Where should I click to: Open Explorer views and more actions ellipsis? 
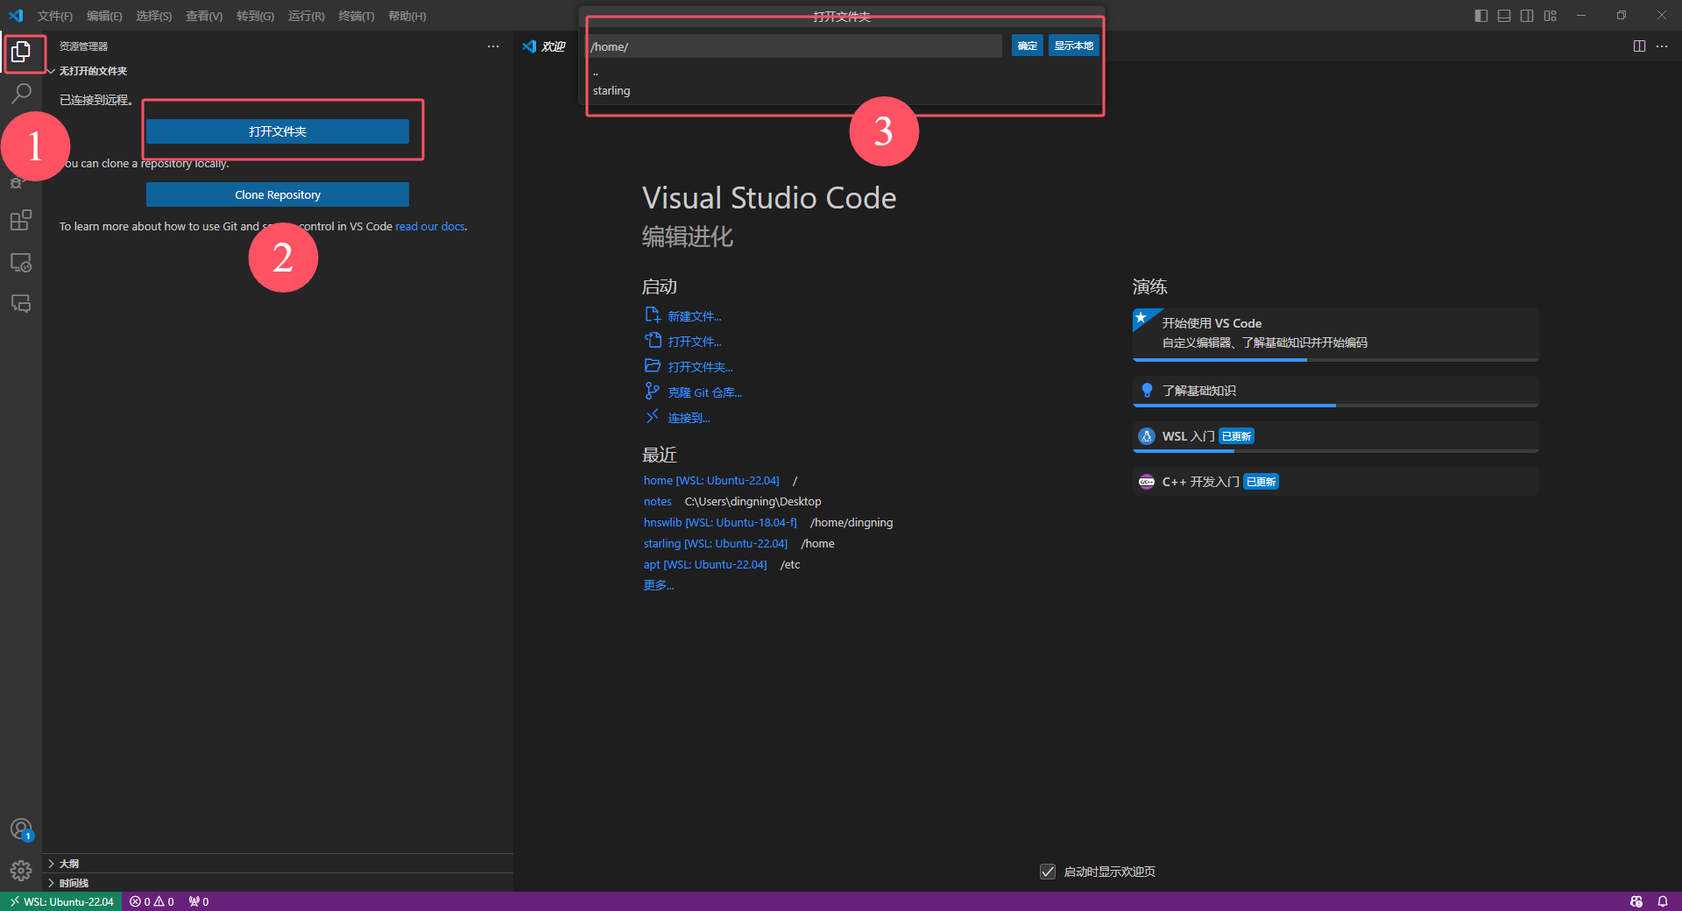(493, 46)
